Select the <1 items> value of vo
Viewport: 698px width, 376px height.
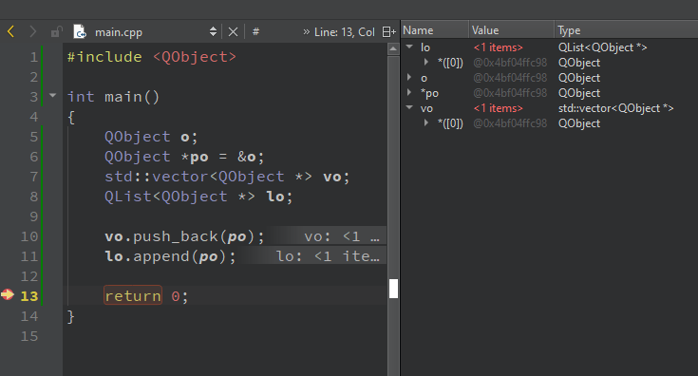point(499,108)
